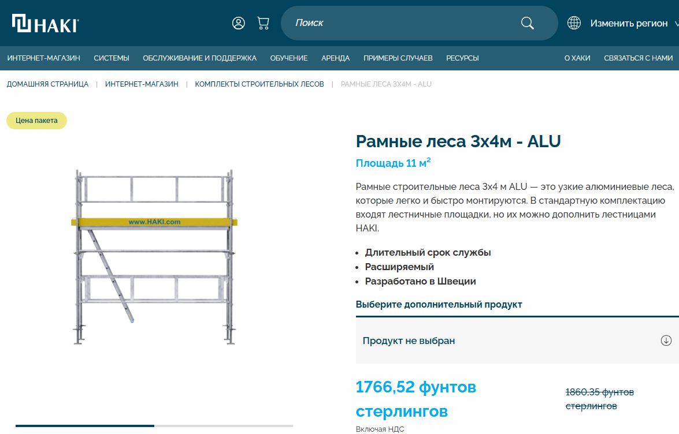Image resolution: width=679 pixels, height=434 pixels.
Task: Open the ОБУЧЕНИЕ menu item
Action: coord(289,58)
